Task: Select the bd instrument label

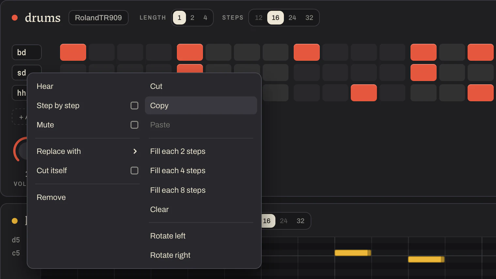Action: tap(27, 52)
